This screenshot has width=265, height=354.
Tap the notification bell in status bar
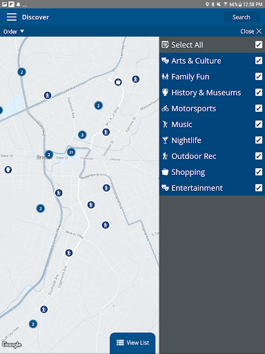(18, 4)
